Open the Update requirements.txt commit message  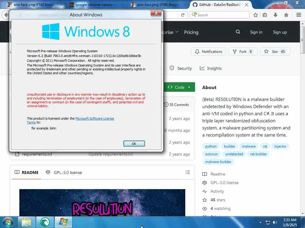click(111, 154)
